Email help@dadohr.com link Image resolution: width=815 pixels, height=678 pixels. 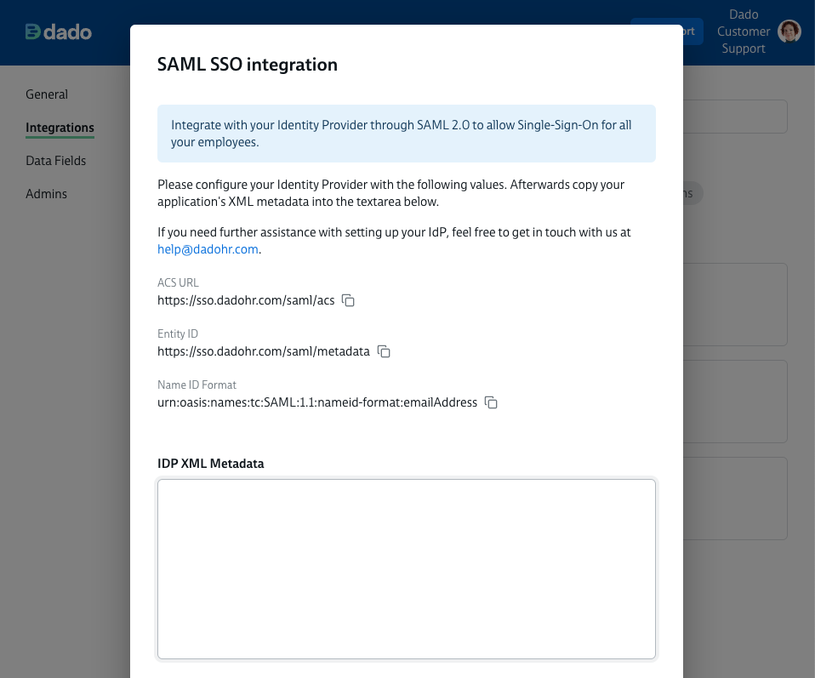(208, 249)
